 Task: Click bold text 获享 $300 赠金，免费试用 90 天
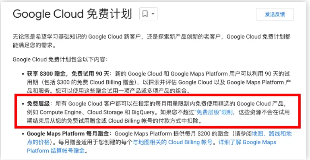[68, 74]
